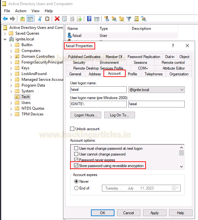
Task: Switch to the Member Of tab
Action: click(x=114, y=57)
